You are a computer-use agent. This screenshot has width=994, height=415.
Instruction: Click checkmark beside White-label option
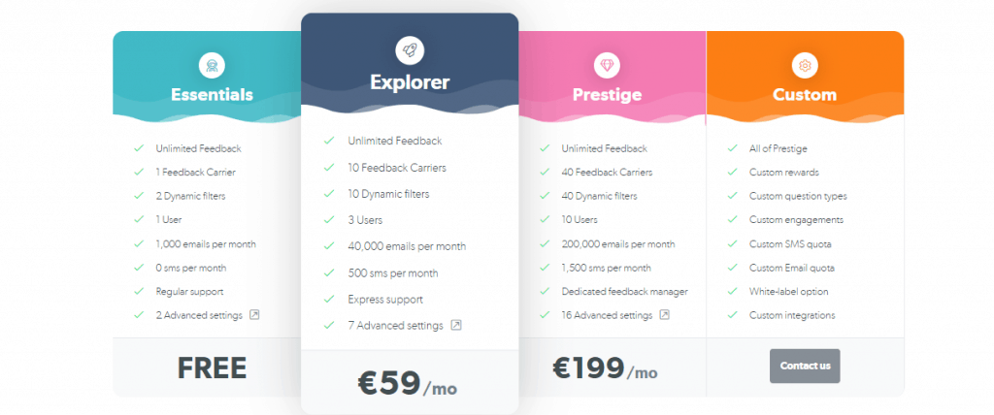(x=733, y=292)
